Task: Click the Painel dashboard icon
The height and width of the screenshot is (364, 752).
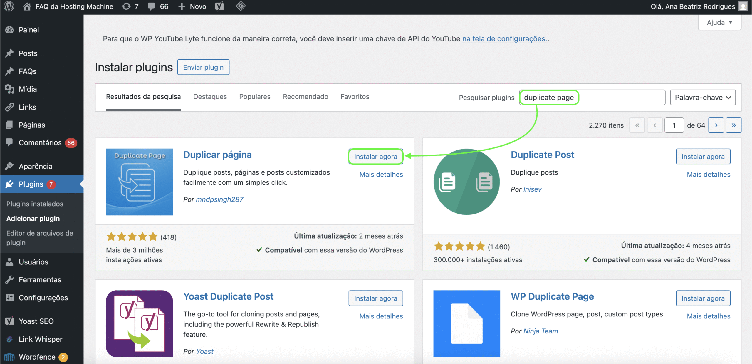Action: coord(9,30)
